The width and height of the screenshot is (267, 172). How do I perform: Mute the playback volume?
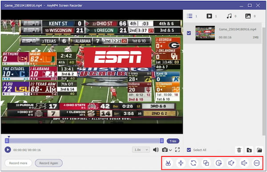click(156, 150)
